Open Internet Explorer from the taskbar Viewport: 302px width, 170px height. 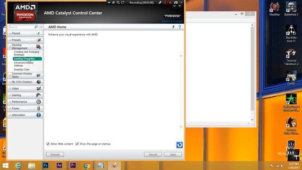(18, 166)
